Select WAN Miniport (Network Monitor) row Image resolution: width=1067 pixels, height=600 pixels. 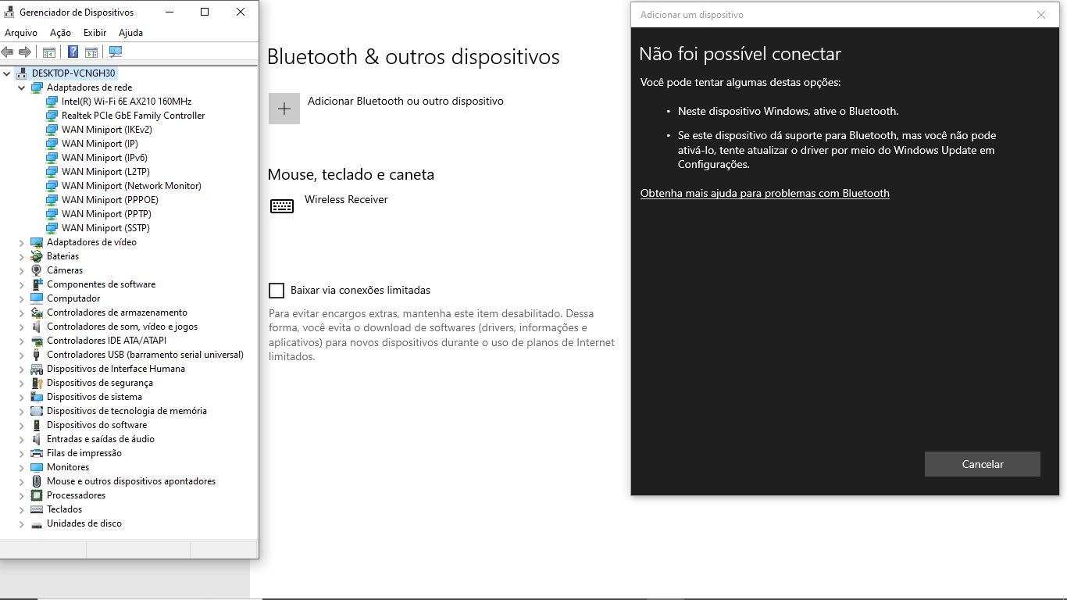pyautogui.click(x=131, y=186)
